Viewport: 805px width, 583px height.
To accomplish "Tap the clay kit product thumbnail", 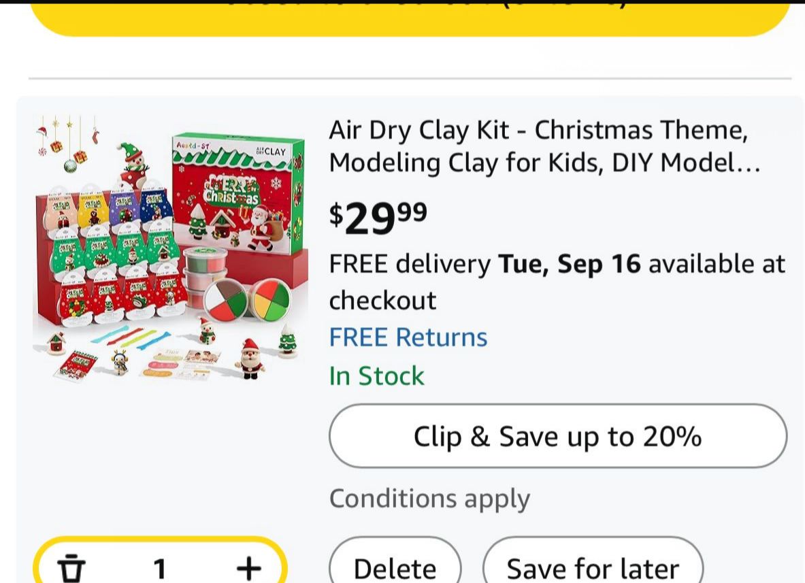I will point(170,248).
